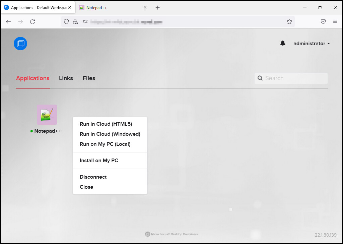Click the magnifier icon in Search box
This screenshot has height=244, width=343.
260,78
